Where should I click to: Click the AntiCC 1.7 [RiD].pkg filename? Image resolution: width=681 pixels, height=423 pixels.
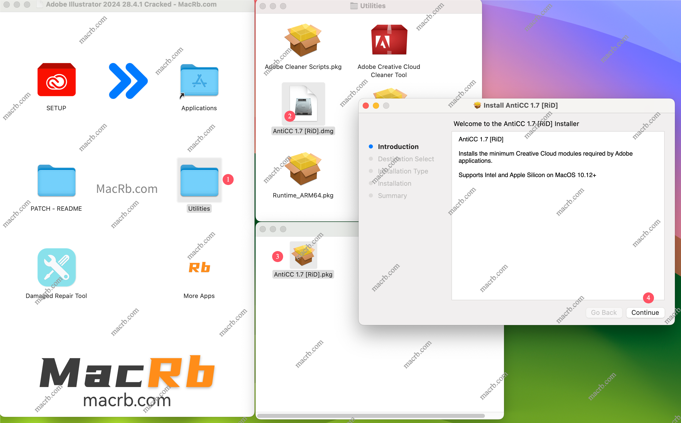(x=303, y=275)
